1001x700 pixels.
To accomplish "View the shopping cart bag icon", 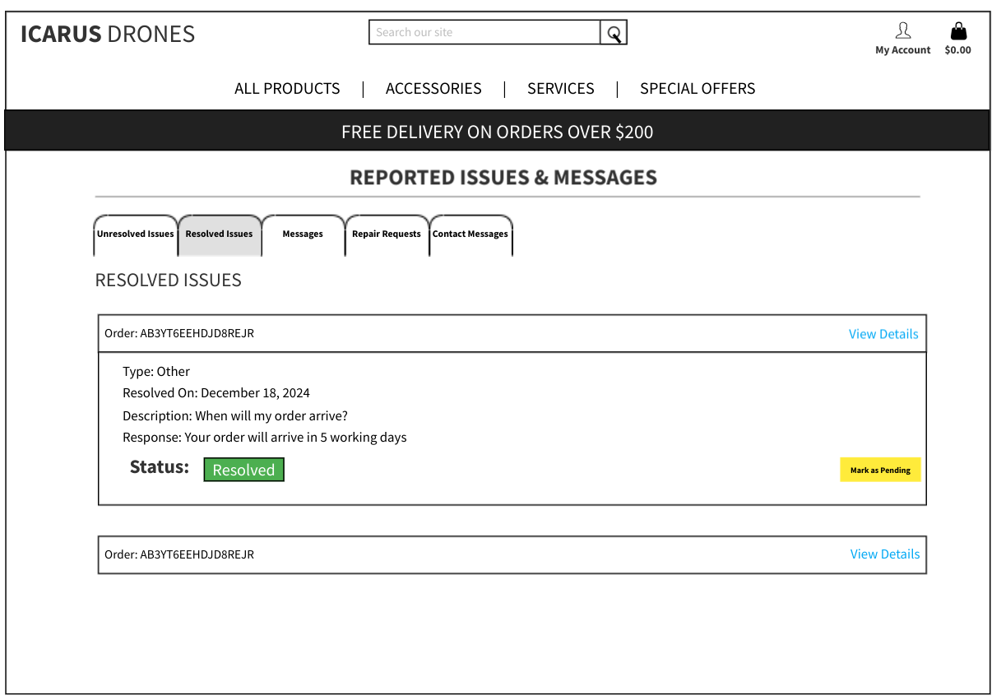I will pyautogui.click(x=957, y=31).
